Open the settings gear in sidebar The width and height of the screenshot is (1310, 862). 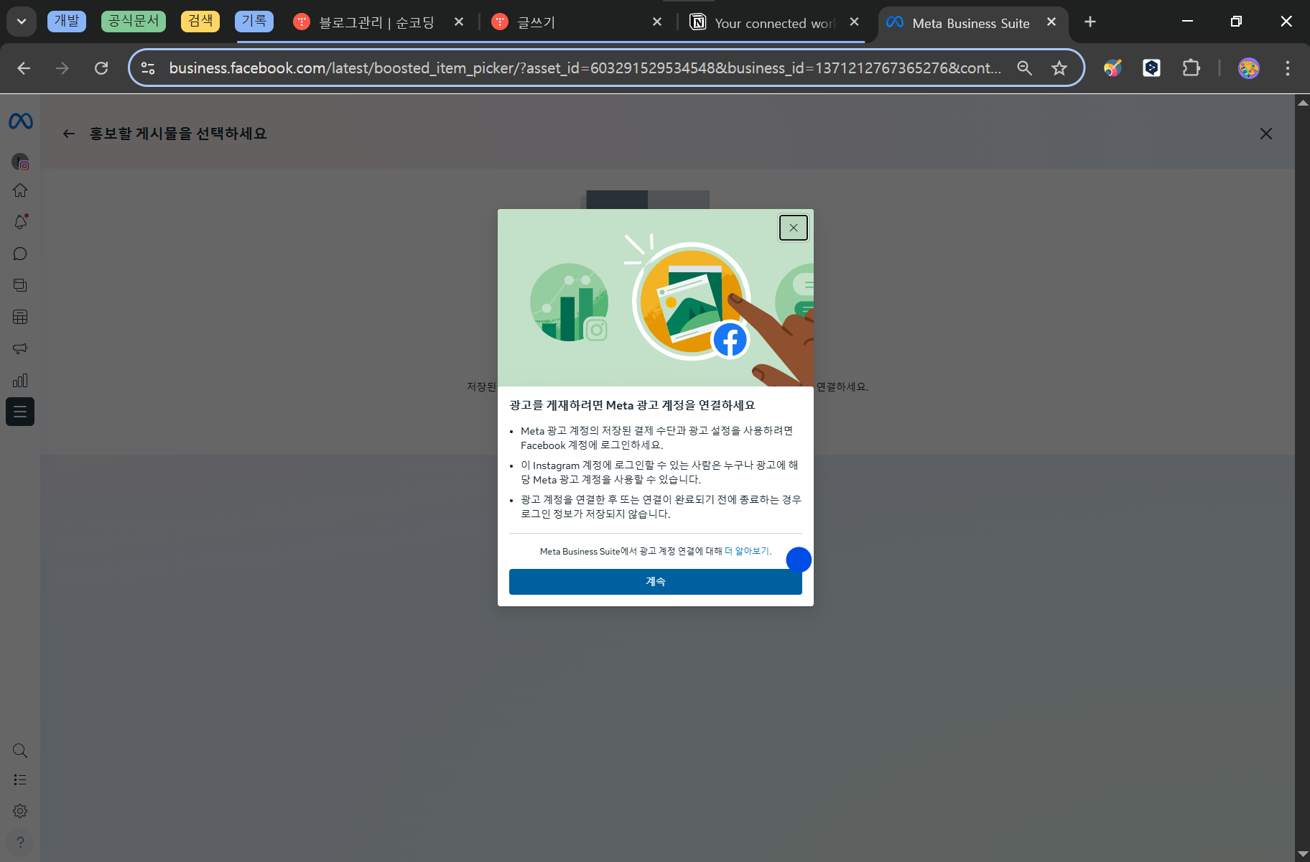(x=20, y=811)
